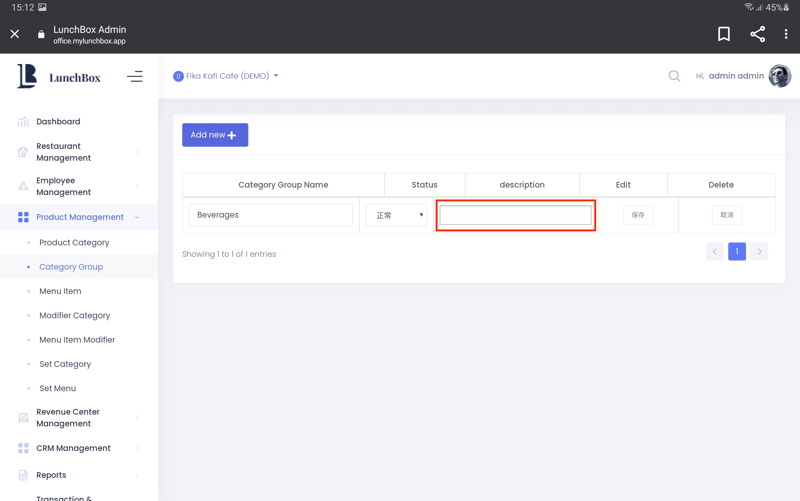Open the Dashboard page
This screenshot has width=800, height=501.
[58, 122]
